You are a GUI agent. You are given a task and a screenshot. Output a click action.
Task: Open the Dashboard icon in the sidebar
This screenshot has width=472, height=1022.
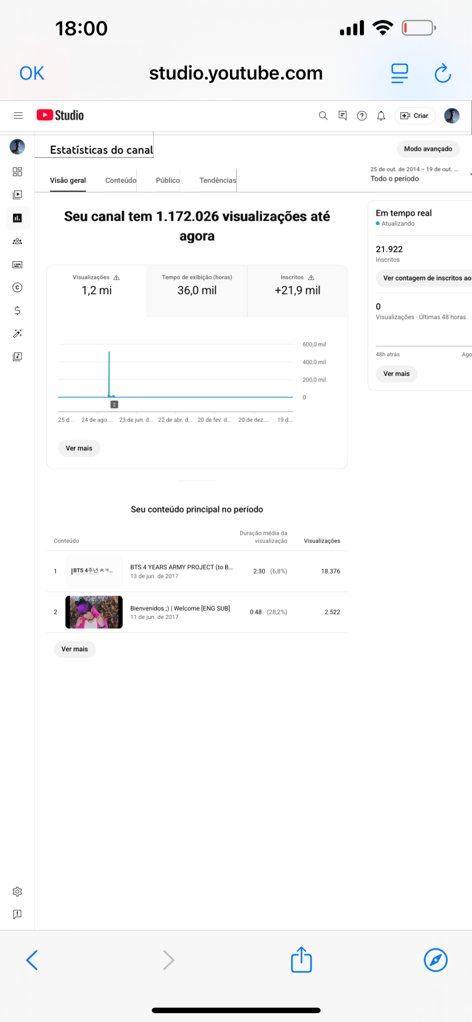click(x=18, y=172)
